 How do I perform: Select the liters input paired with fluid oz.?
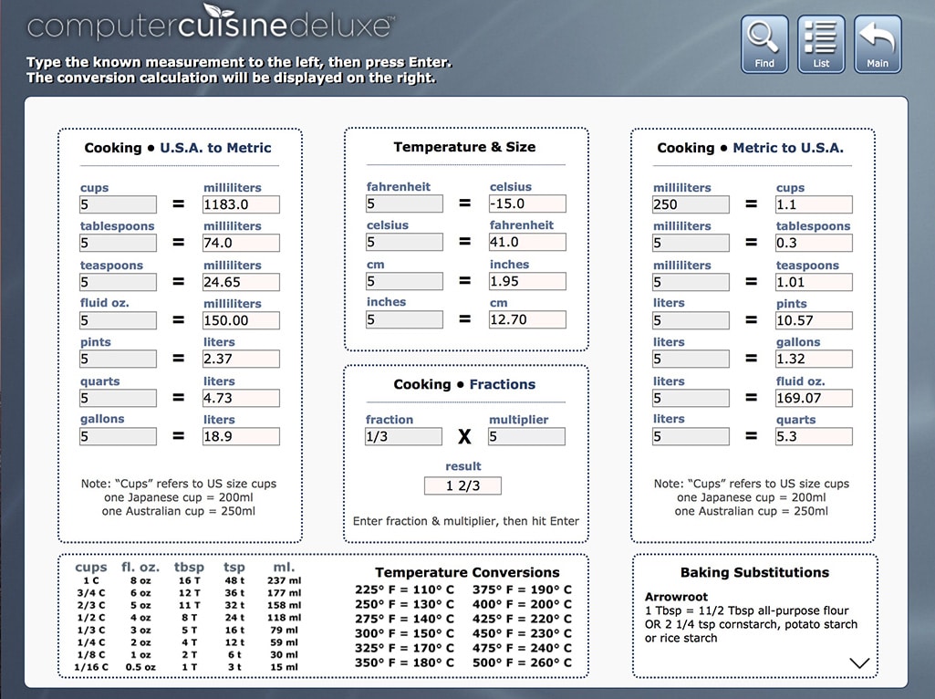click(x=691, y=398)
